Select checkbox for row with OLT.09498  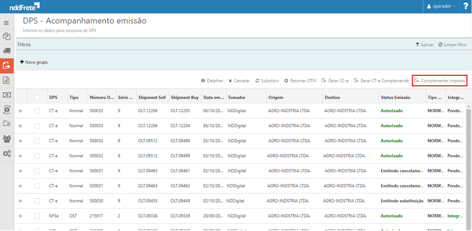(37, 141)
